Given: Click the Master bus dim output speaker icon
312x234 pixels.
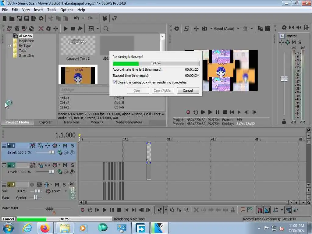Looking at the screenshot, I should click(299, 27).
